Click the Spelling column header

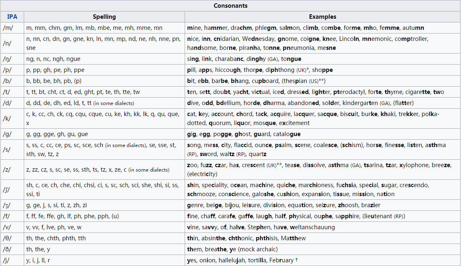point(104,17)
